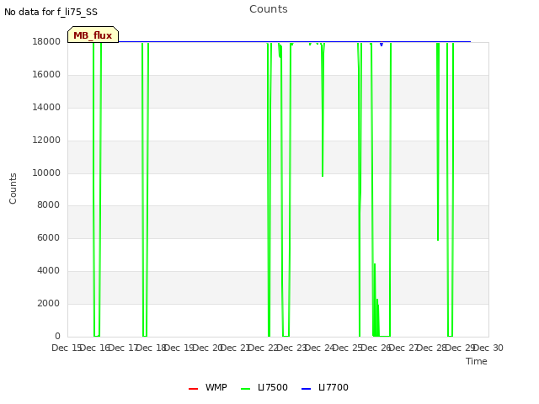Screen dimensions: 539x404
Task: Click the vertical 'Counts' y-axis title
Action: 13,189
